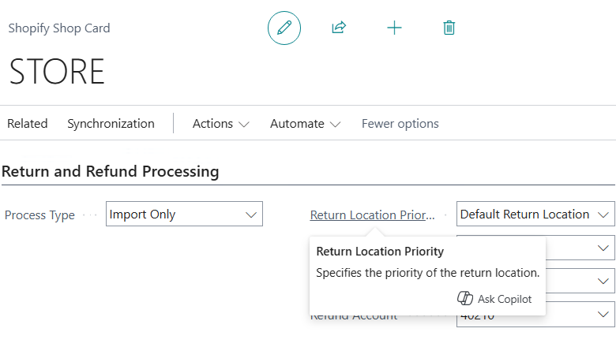Screen dimensions: 616x347
Task: Open the Related menu
Action: 28,124
